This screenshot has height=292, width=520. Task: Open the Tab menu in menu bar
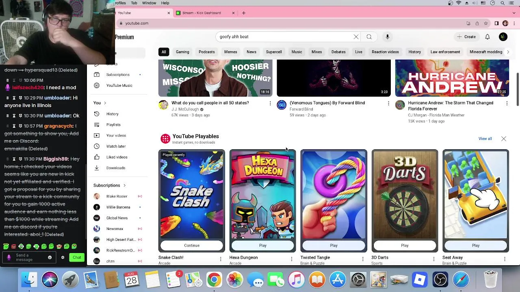[134, 3]
